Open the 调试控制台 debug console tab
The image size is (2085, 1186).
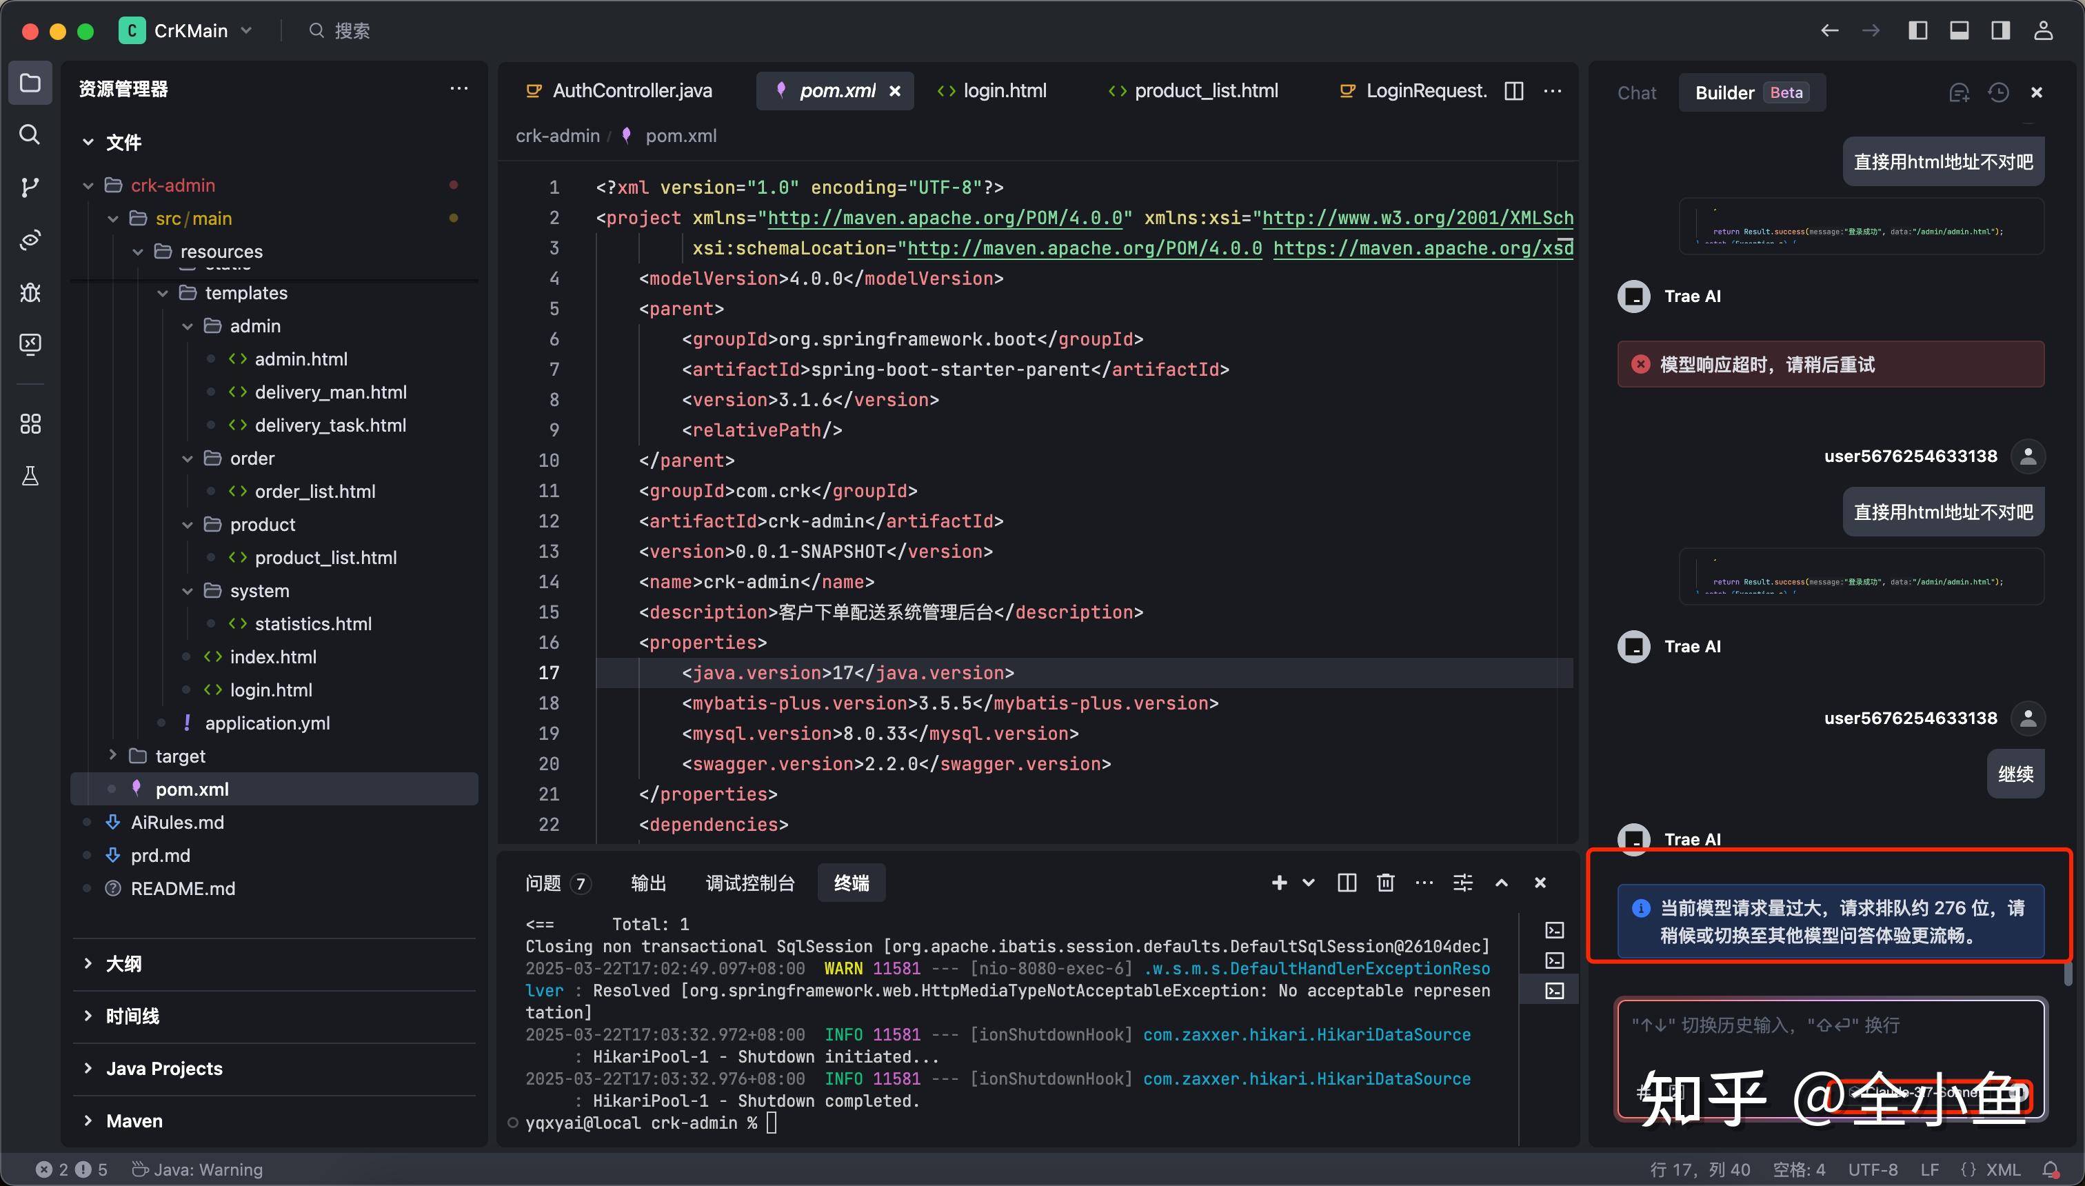click(x=750, y=883)
